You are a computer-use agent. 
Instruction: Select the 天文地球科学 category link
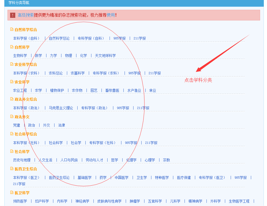click(x=105, y=56)
